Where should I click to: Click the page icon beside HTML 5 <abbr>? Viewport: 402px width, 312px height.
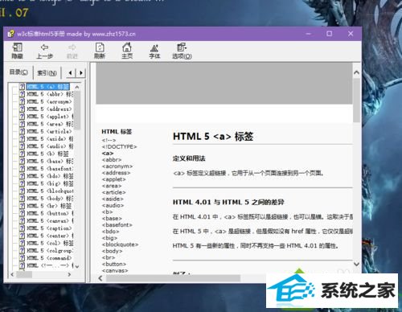[x=23, y=94]
